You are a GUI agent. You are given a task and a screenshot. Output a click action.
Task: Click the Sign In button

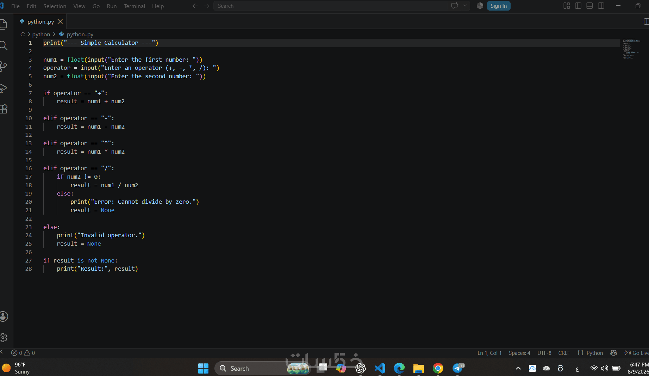pyautogui.click(x=499, y=6)
